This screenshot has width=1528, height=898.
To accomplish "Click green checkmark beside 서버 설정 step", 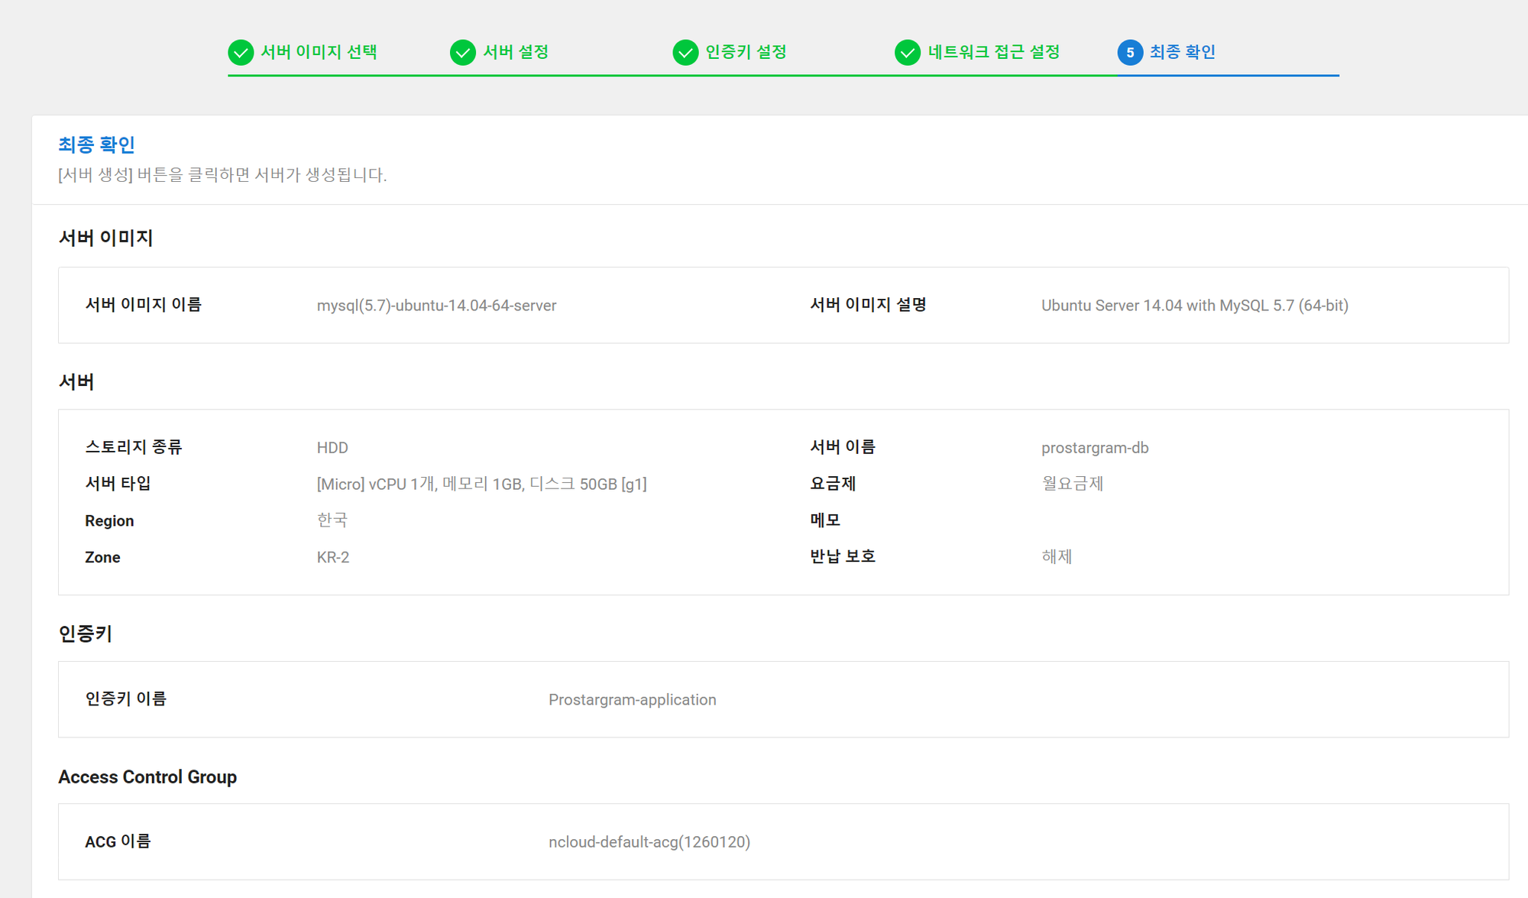I will point(463,53).
